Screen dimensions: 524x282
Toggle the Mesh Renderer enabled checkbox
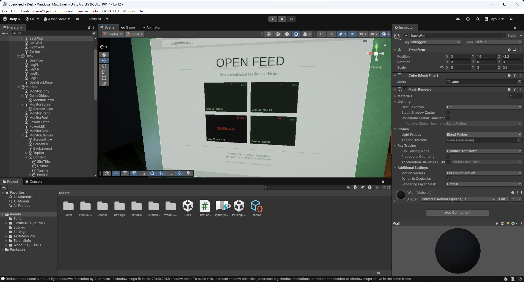point(405,89)
